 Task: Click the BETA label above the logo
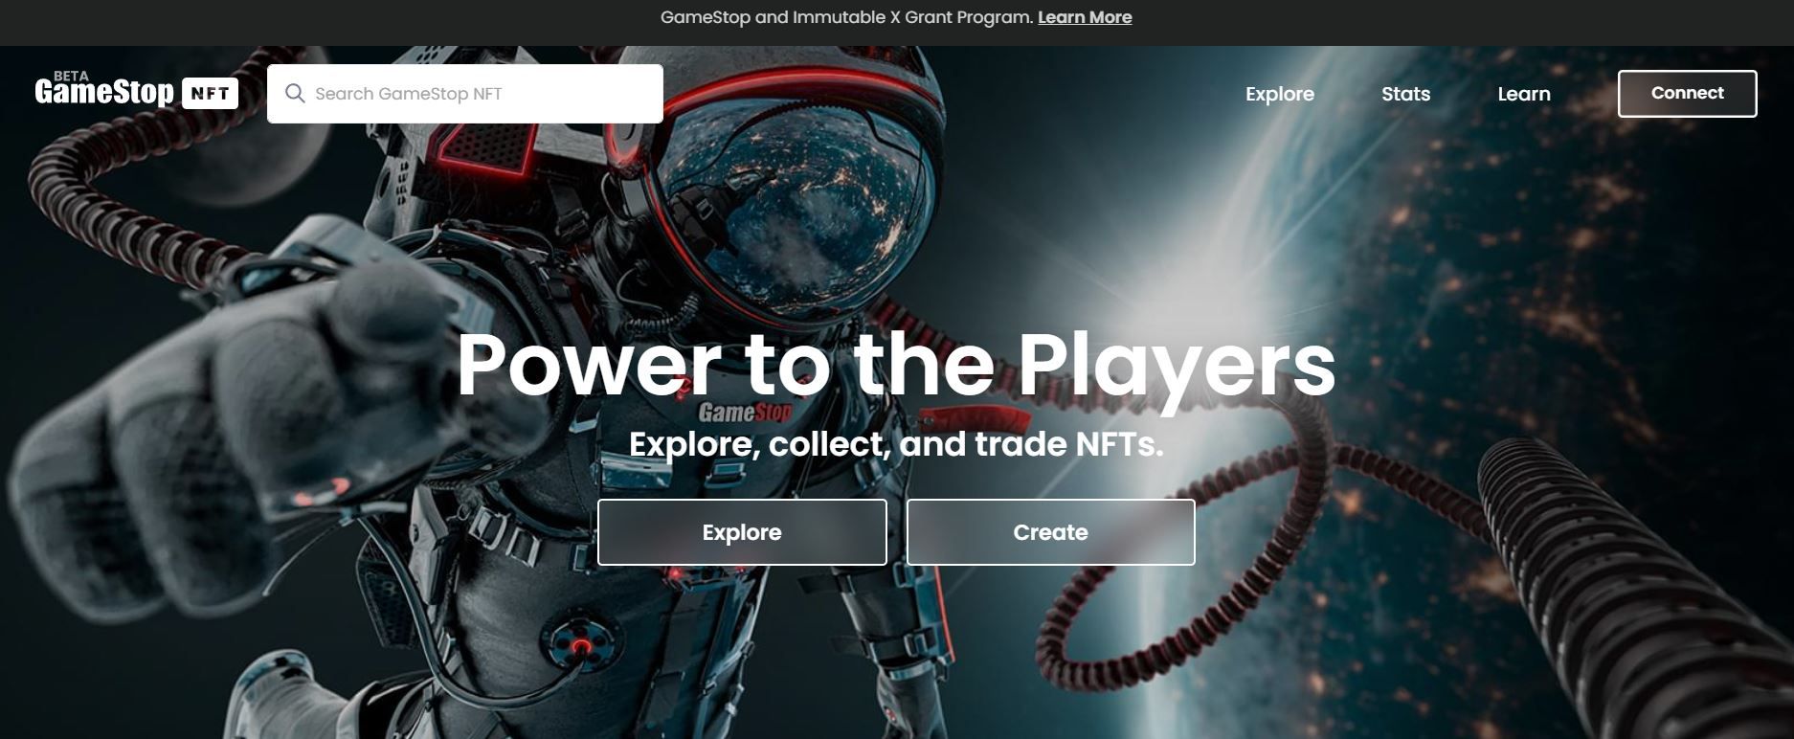(71, 76)
